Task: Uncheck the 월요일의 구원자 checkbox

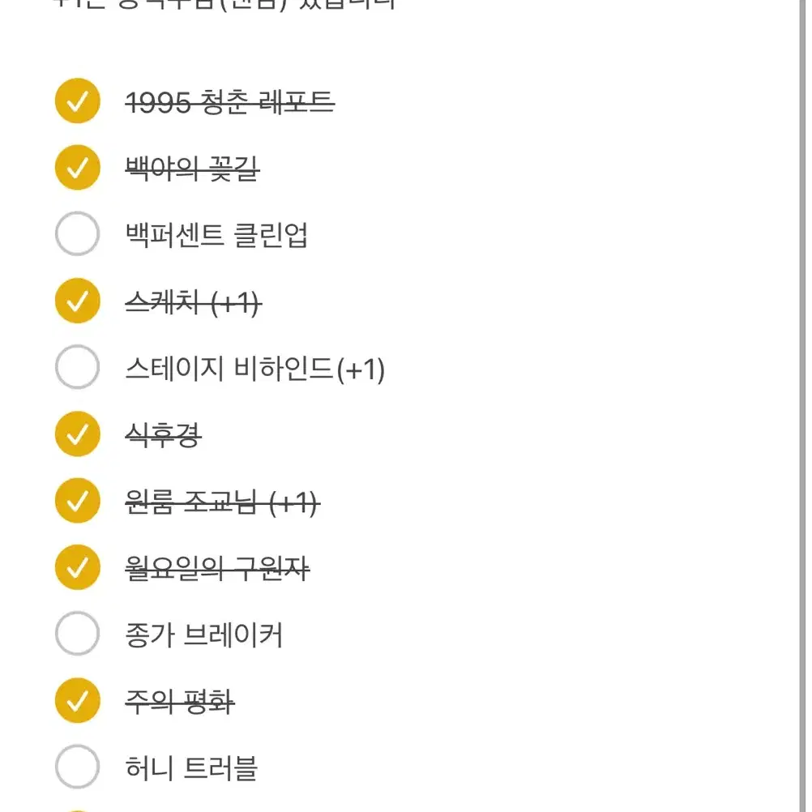Action: (77, 568)
